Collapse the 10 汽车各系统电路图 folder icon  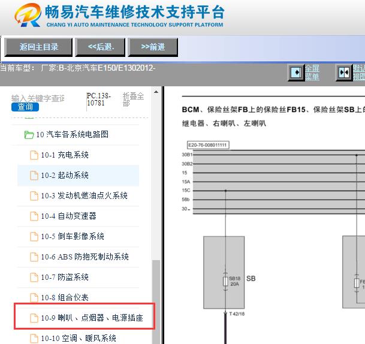(x=29, y=134)
